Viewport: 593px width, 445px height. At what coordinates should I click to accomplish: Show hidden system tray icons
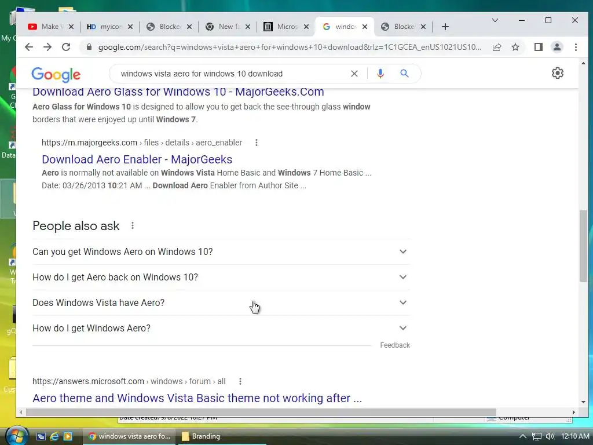pyautogui.click(x=523, y=436)
